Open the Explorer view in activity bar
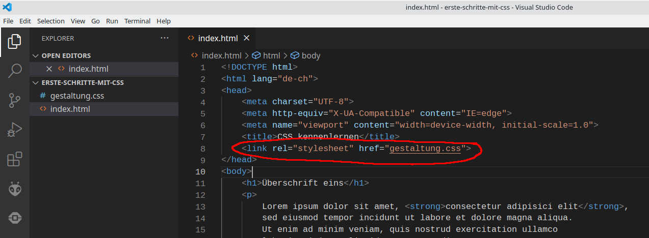Image resolution: width=649 pixels, height=238 pixels. click(15, 42)
